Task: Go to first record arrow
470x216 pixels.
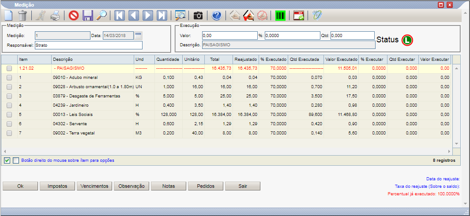Action: pyautogui.click(x=120, y=15)
